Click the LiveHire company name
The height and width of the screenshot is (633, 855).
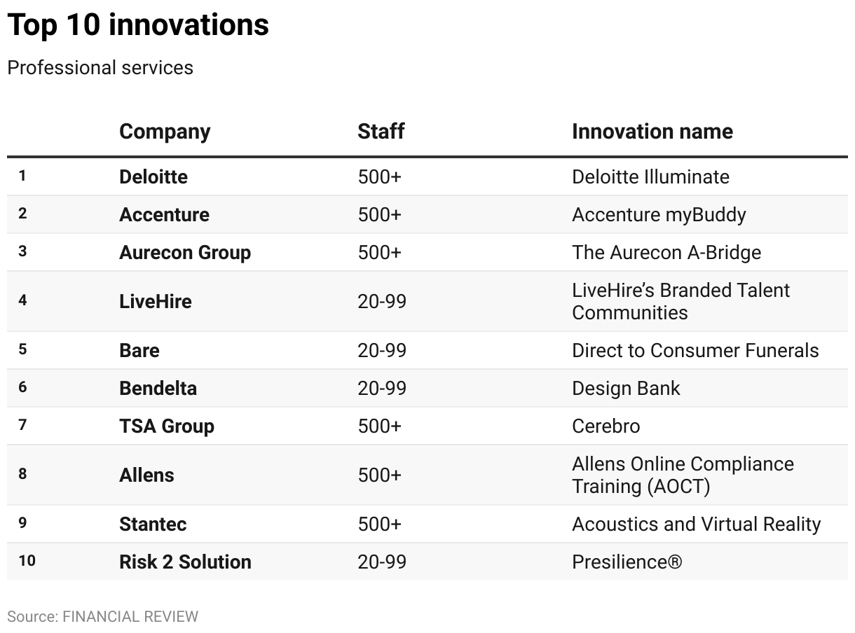pyautogui.click(x=156, y=301)
